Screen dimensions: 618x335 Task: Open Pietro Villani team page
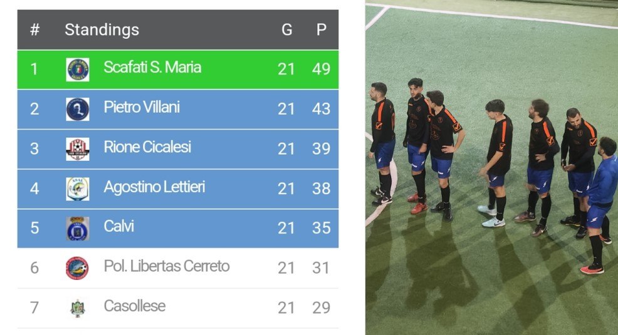(x=142, y=107)
